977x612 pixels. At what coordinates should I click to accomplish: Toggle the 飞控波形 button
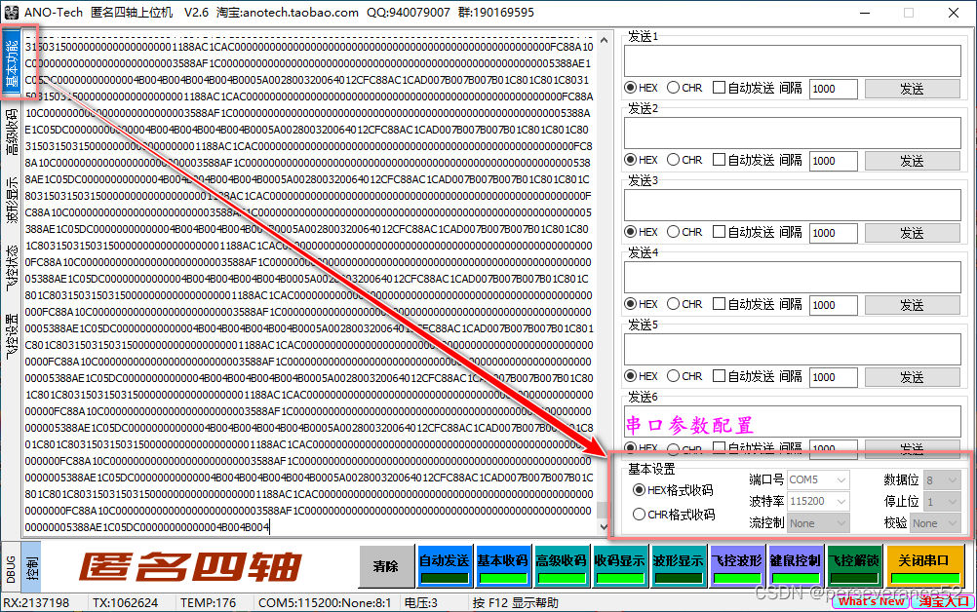736,566
